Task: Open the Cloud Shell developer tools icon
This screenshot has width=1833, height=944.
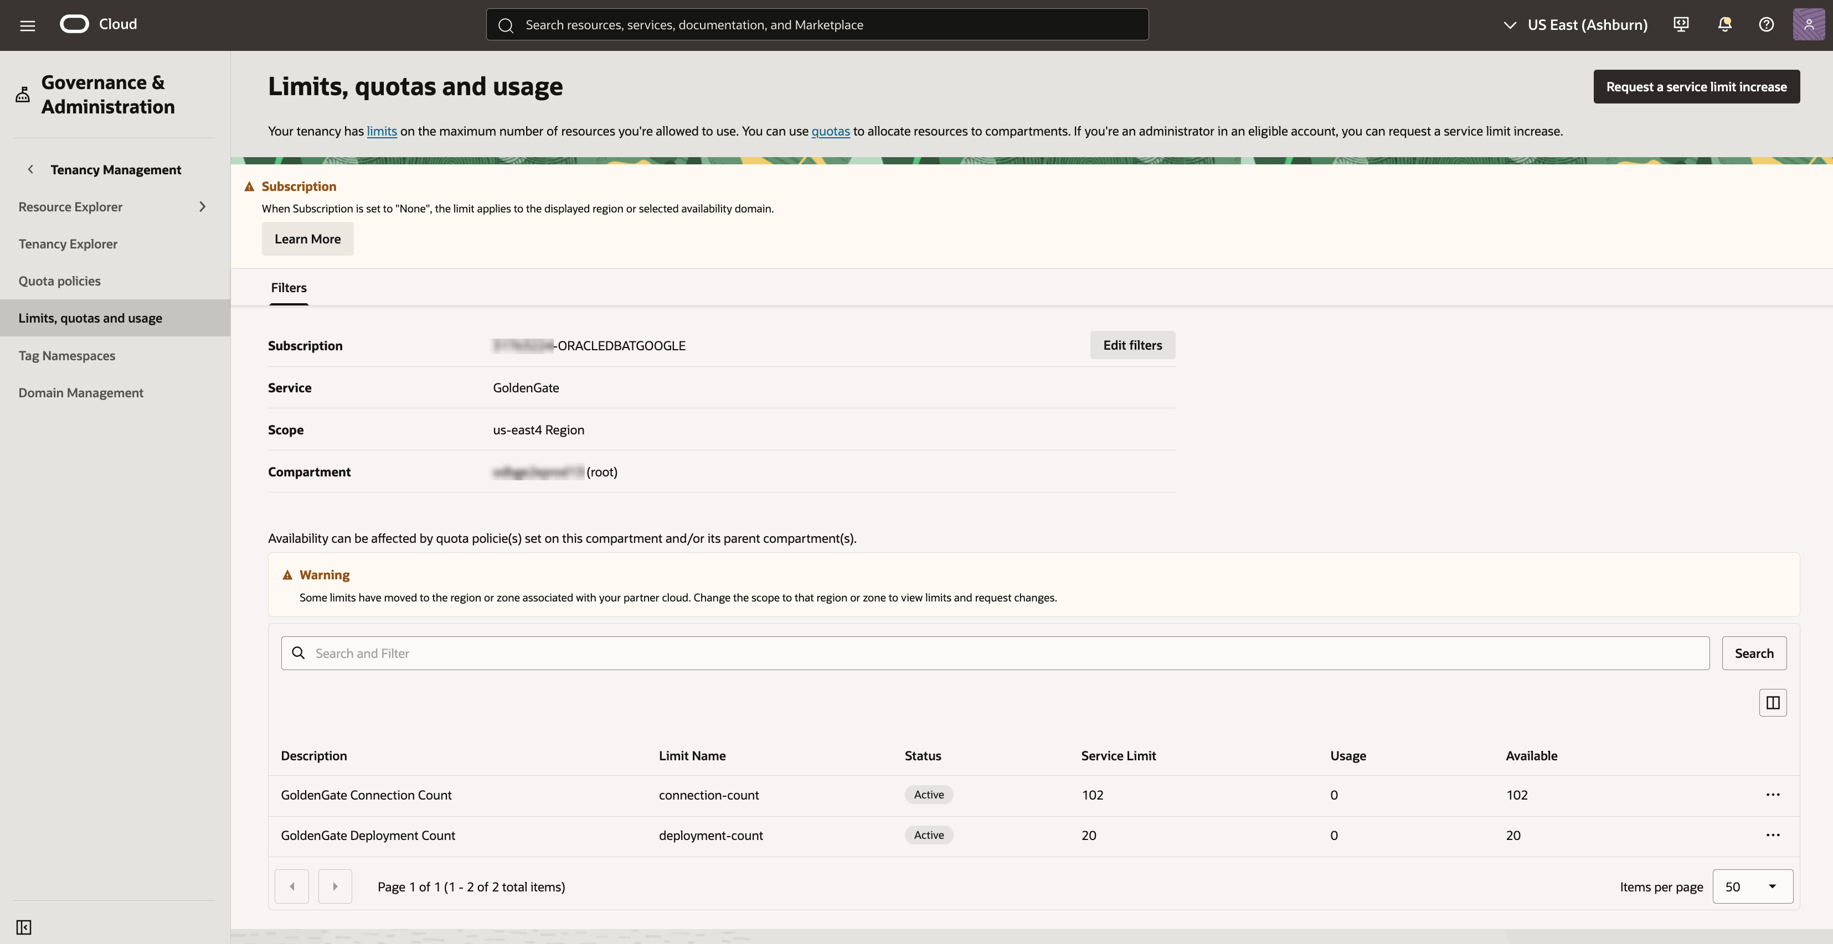Action: pyautogui.click(x=1681, y=24)
